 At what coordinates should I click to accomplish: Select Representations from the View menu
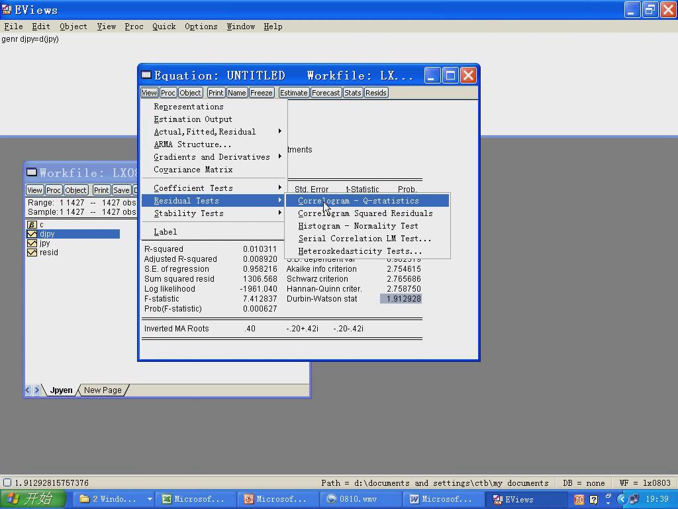pos(214,107)
